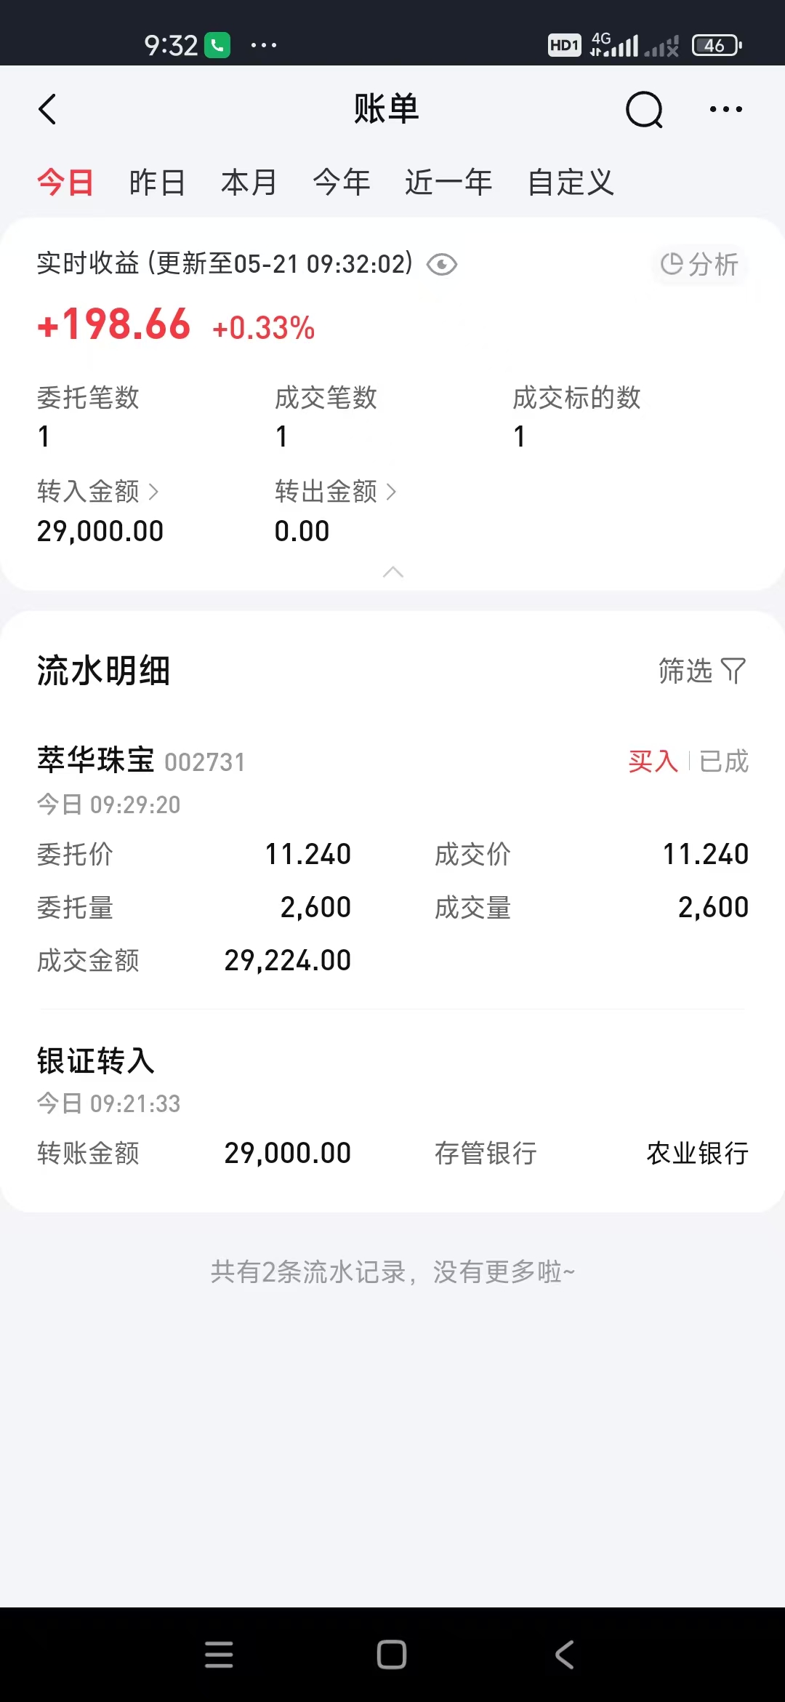Open the 自定义 custom range tab
Image resolution: width=785 pixels, height=1702 pixels.
[x=571, y=182]
